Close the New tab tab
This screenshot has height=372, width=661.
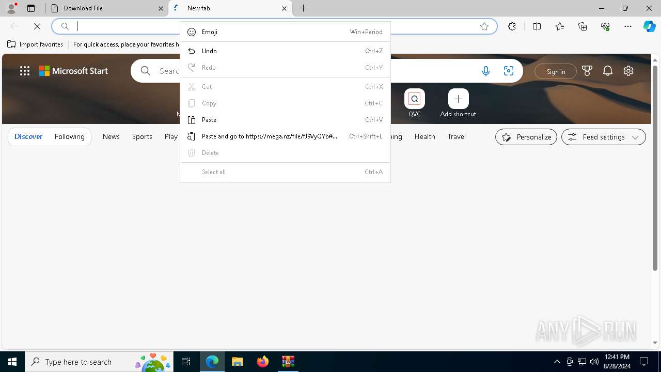pyautogui.click(x=284, y=8)
